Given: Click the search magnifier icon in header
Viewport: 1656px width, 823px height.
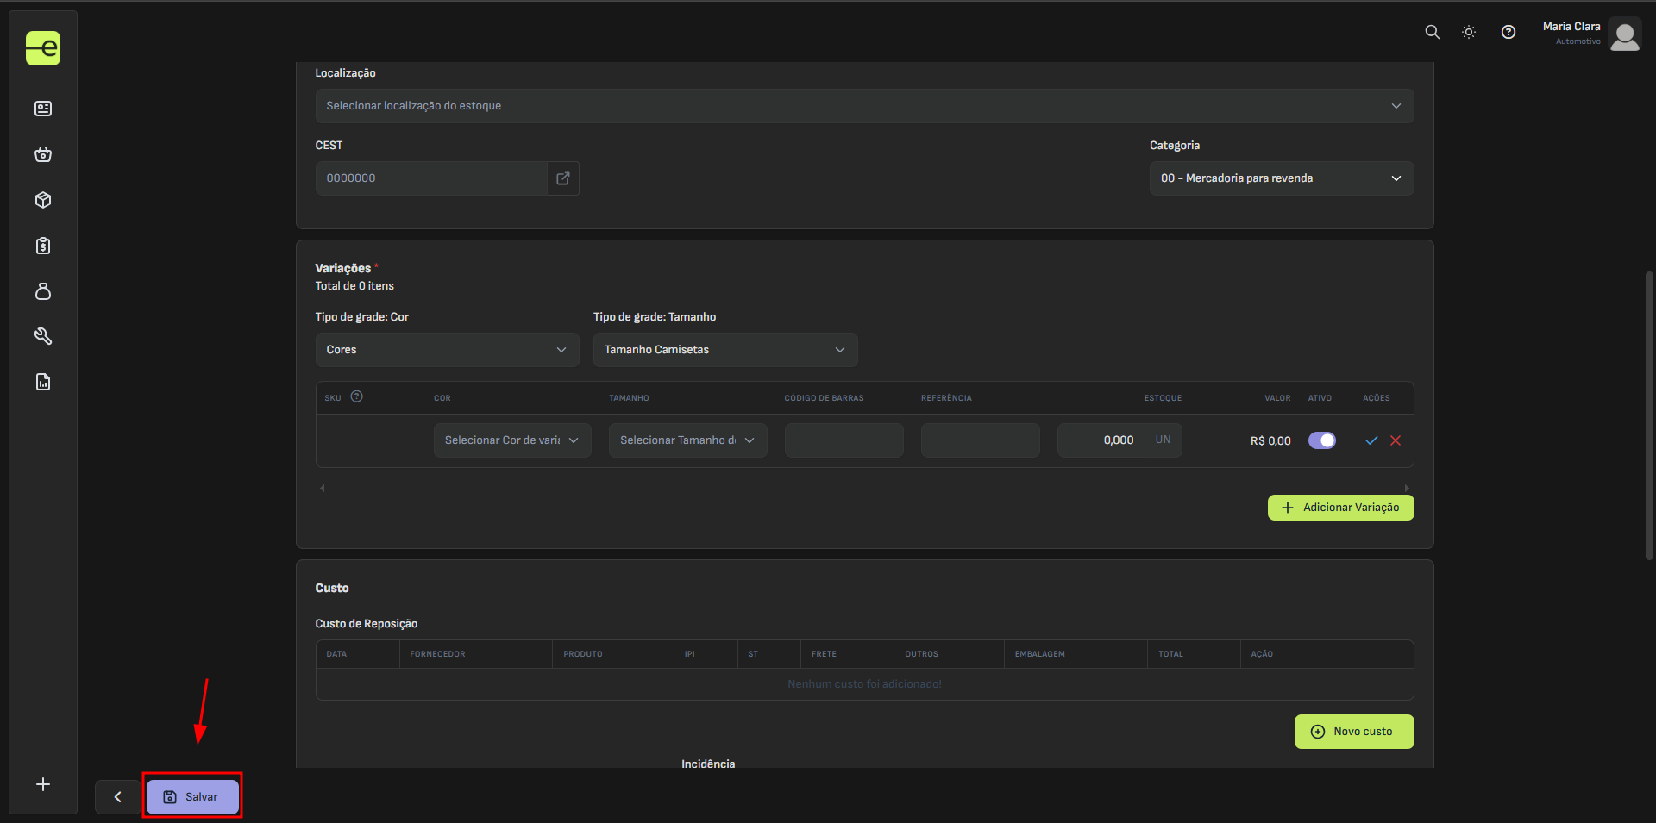Looking at the screenshot, I should click(x=1432, y=32).
